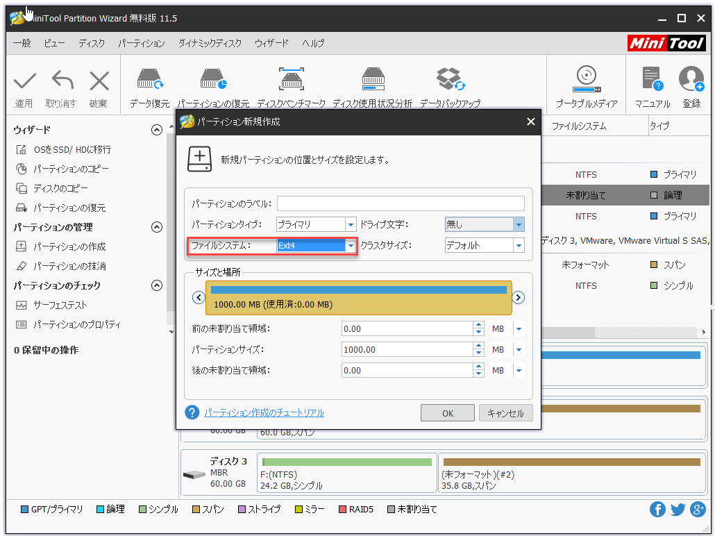Select Copy Partition (パーティションのコピー) wizard
The height and width of the screenshot is (536, 715).
[x=62, y=169]
